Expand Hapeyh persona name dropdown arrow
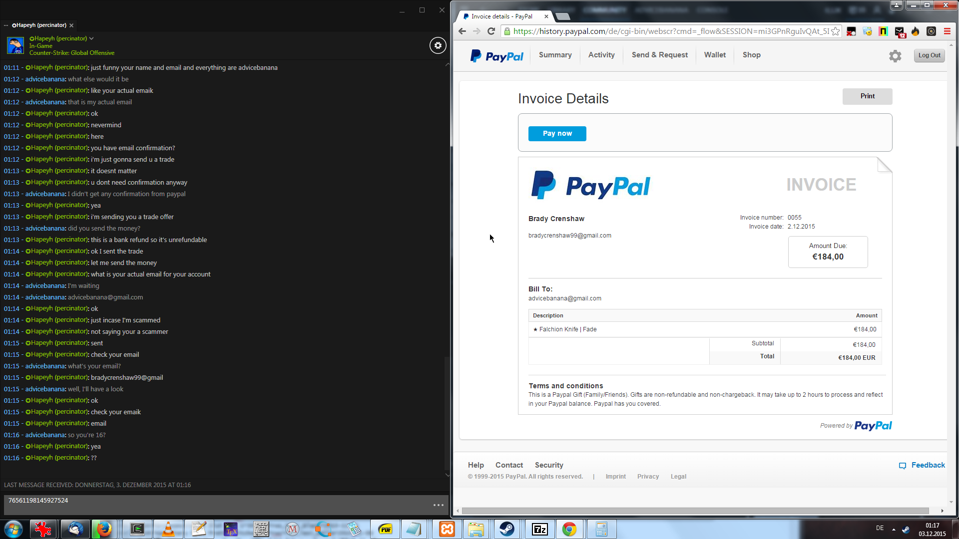959x539 pixels. (x=91, y=38)
